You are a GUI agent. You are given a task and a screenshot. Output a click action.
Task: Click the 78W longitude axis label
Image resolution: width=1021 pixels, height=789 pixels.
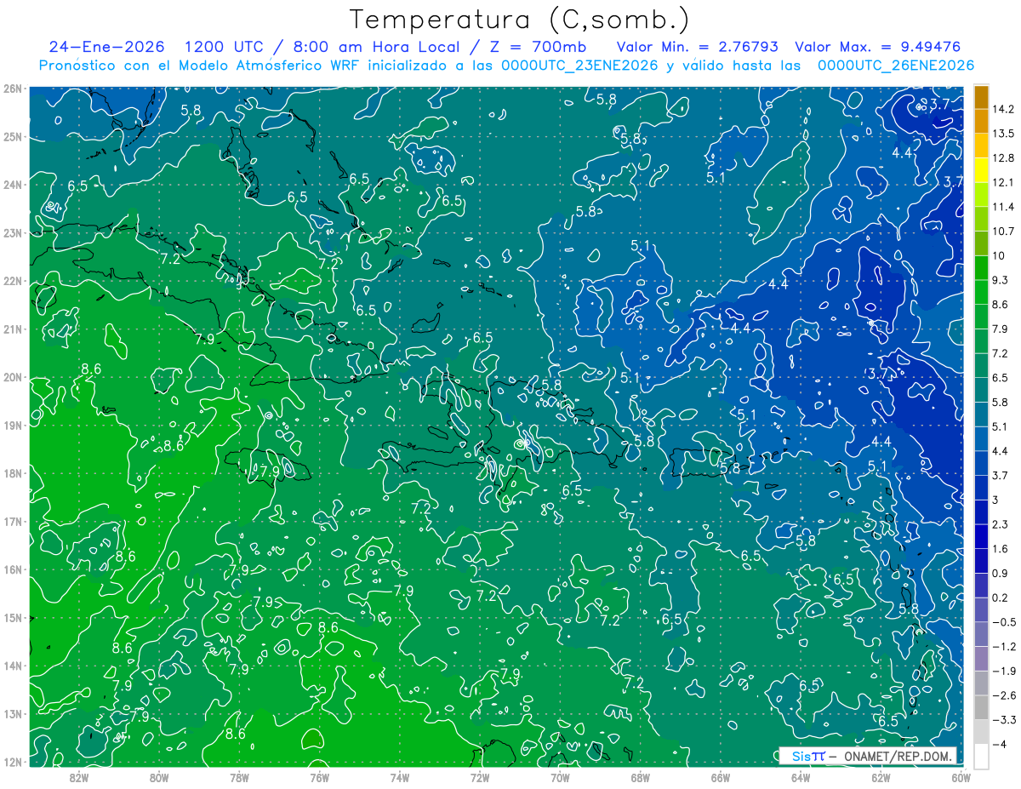coord(239,778)
